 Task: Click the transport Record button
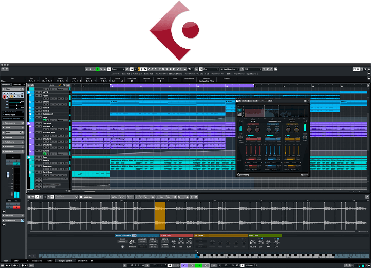pyautogui.click(x=206, y=265)
